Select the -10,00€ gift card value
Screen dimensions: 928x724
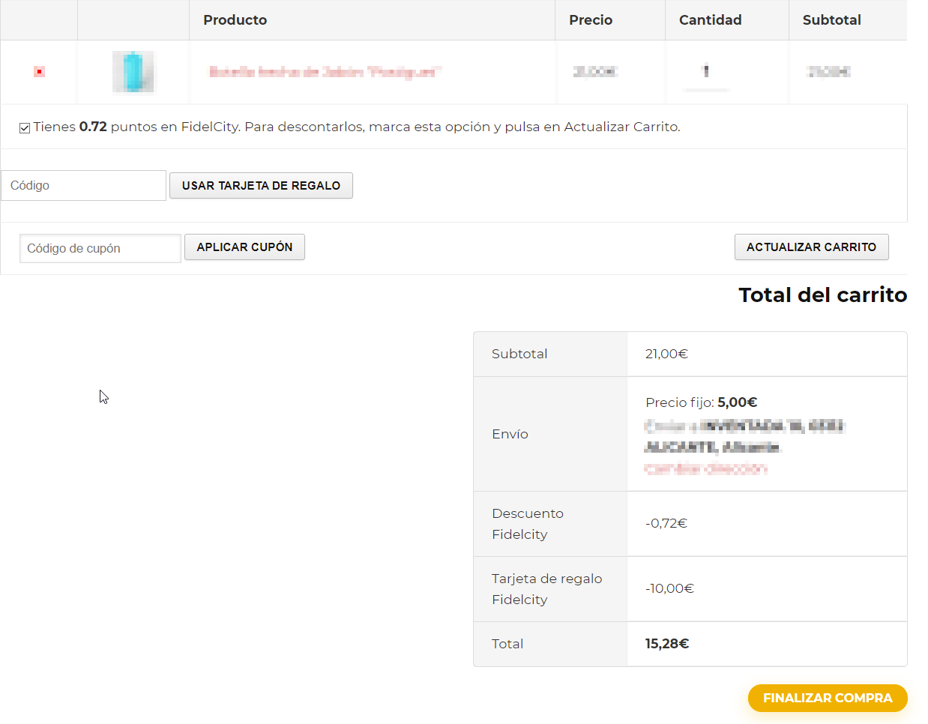tap(669, 588)
